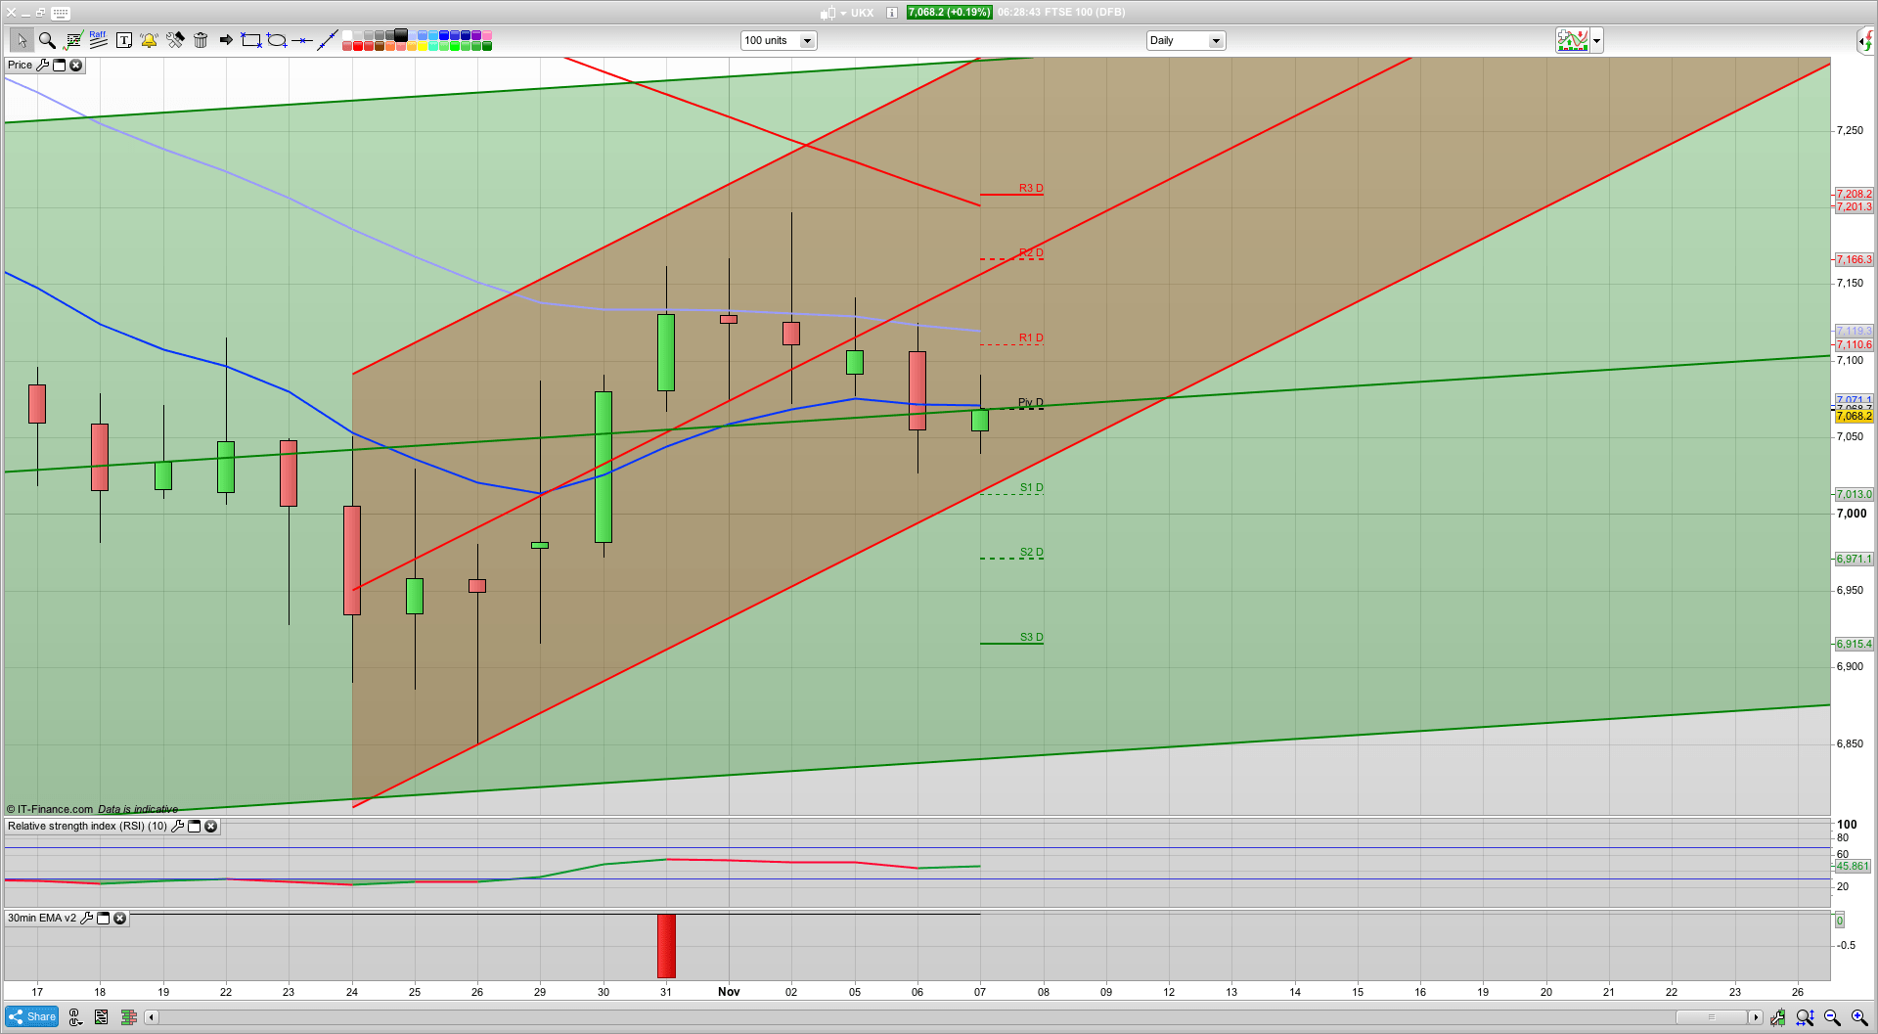
Task: Open the wrench and hammer settings tool
Action: [x=175, y=40]
